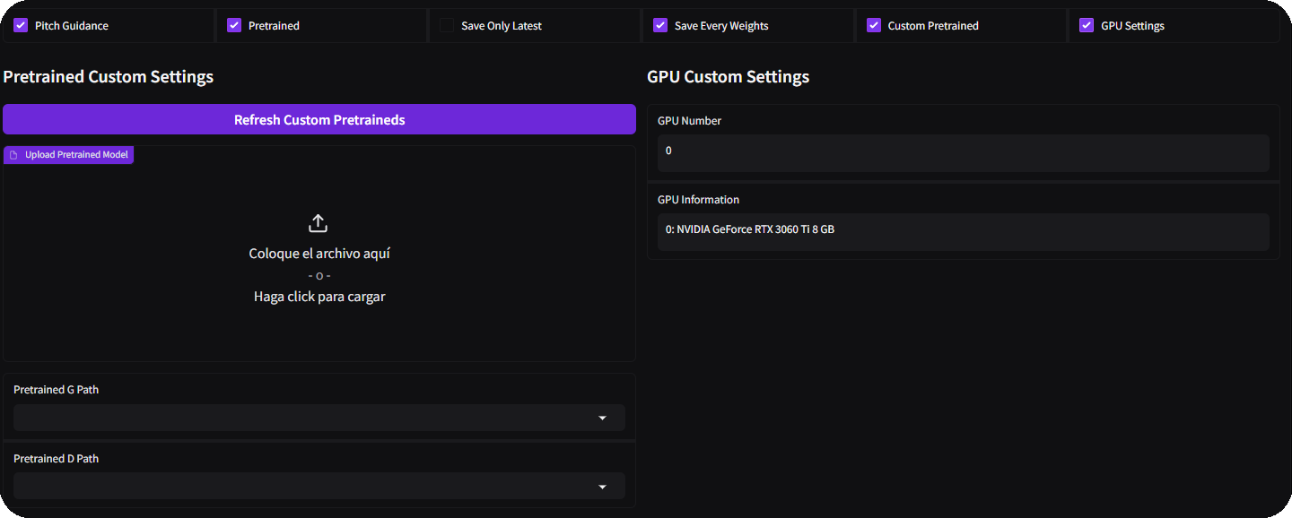Expand the Pretrained G Path dropdown arrow
This screenshot has width=1292, height=518.
(602, 419)
